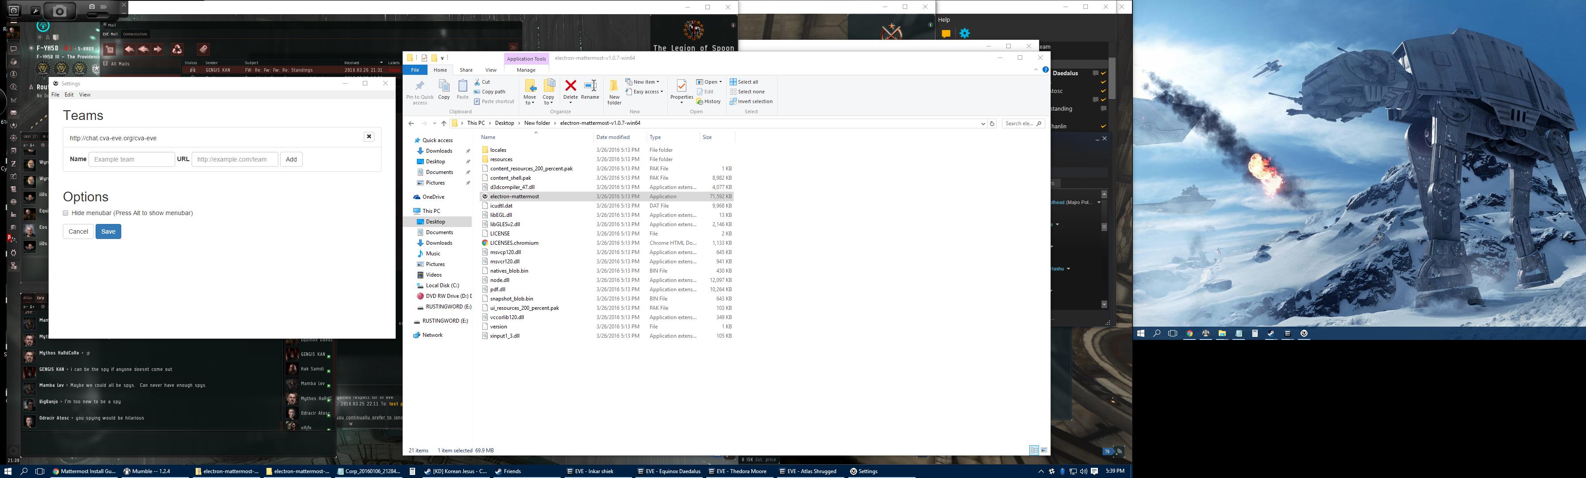Toggle Hide menubar checkbox

coord(66,213)
